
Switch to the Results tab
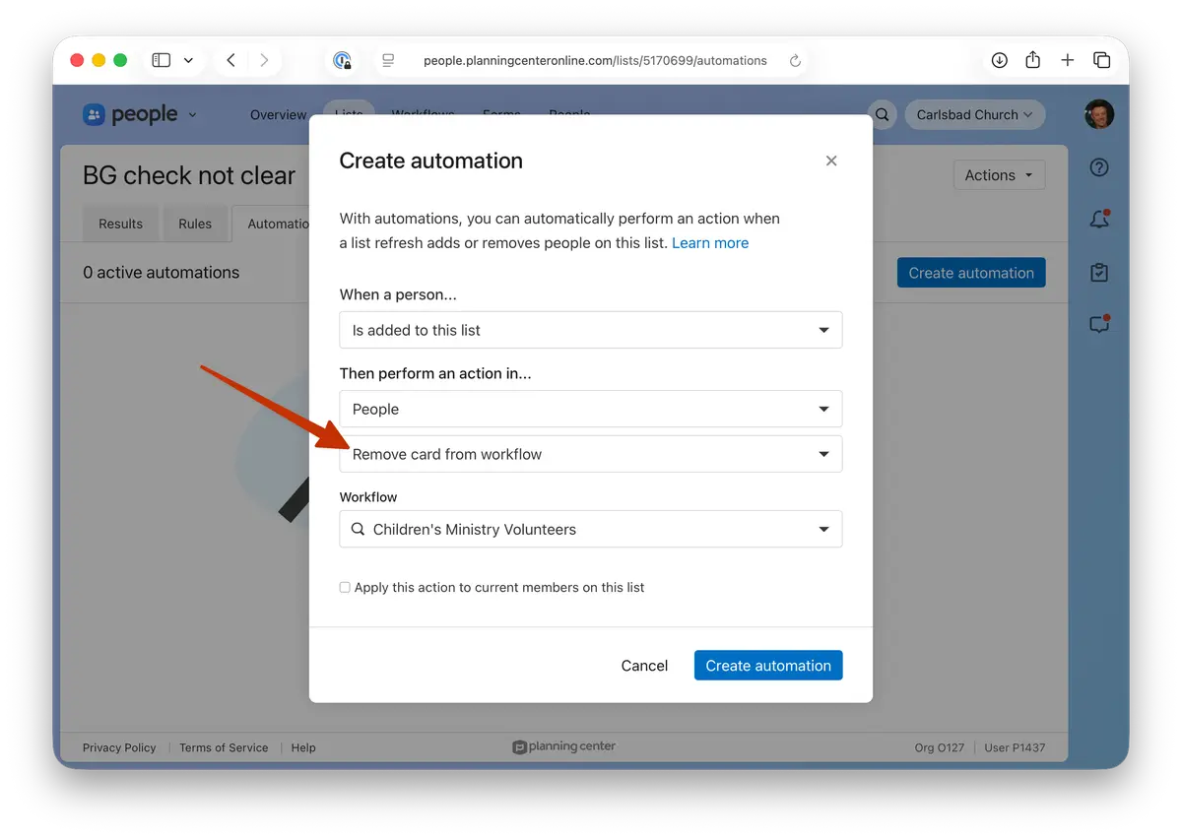(120, 224)
